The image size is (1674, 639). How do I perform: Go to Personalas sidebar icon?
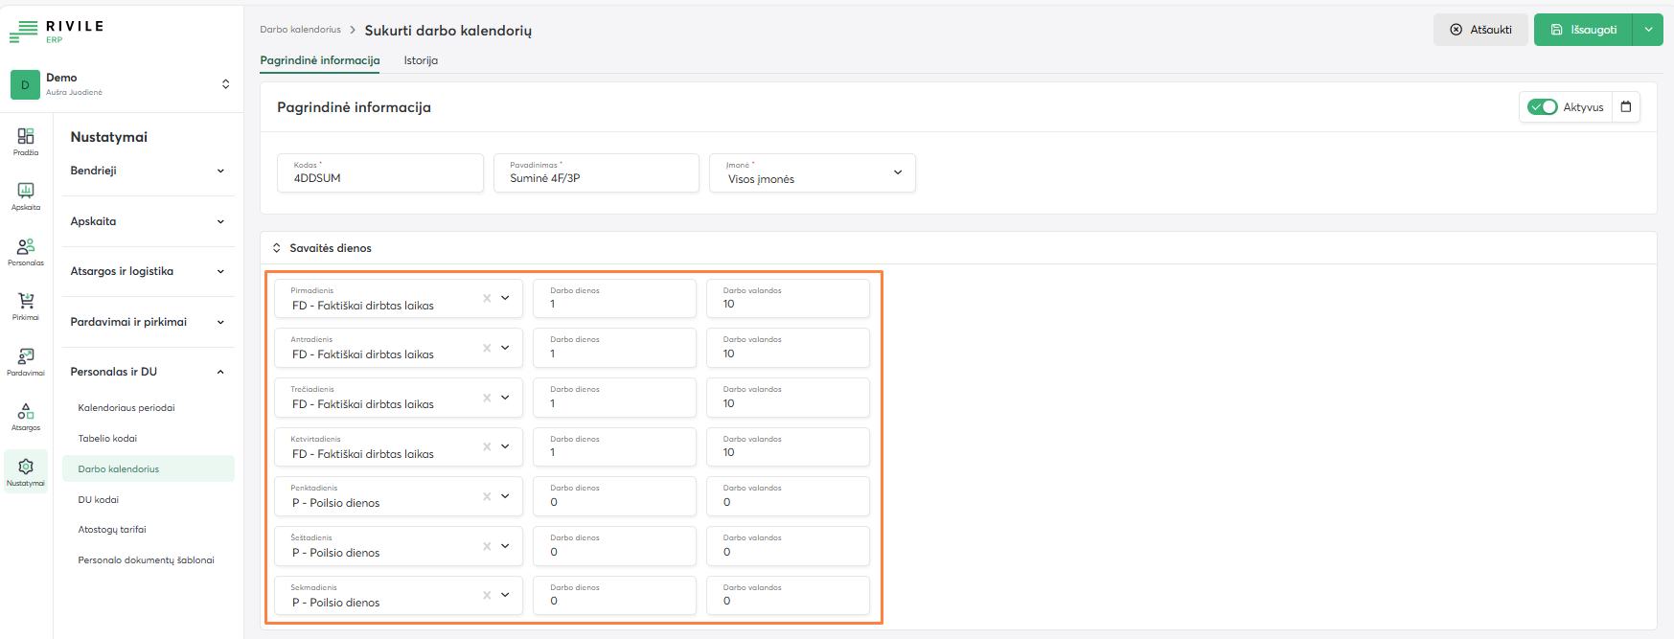(26, 251)
